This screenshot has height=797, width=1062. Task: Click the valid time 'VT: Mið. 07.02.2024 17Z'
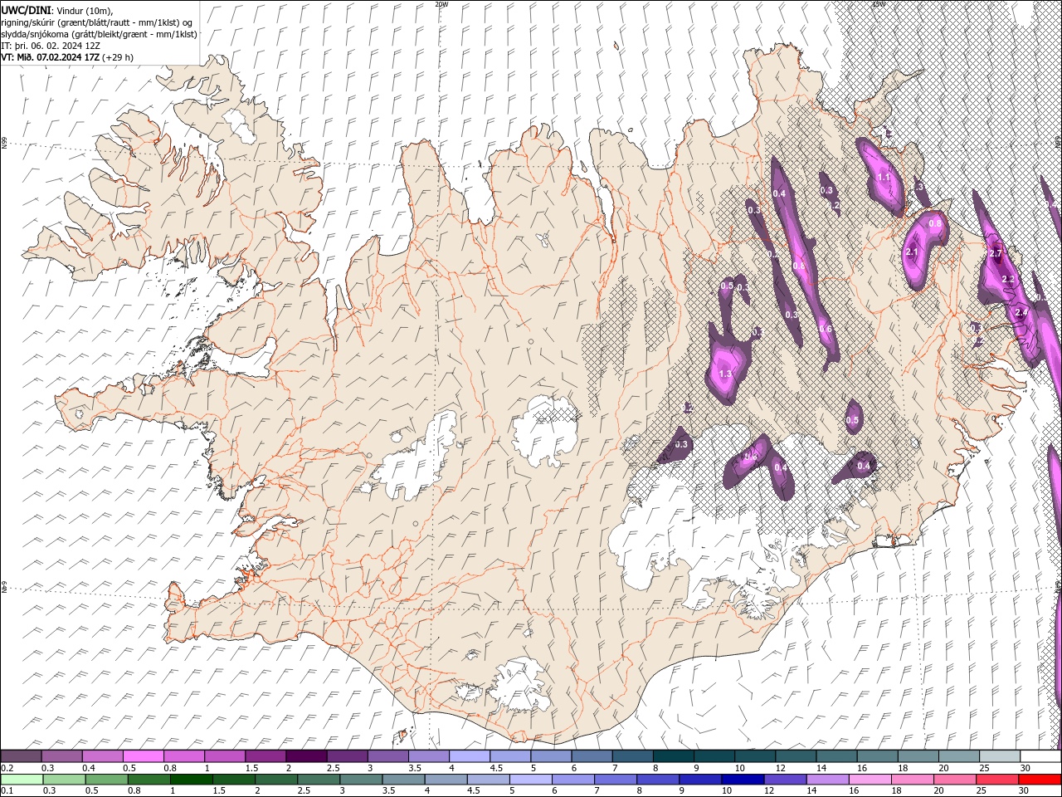51,57
